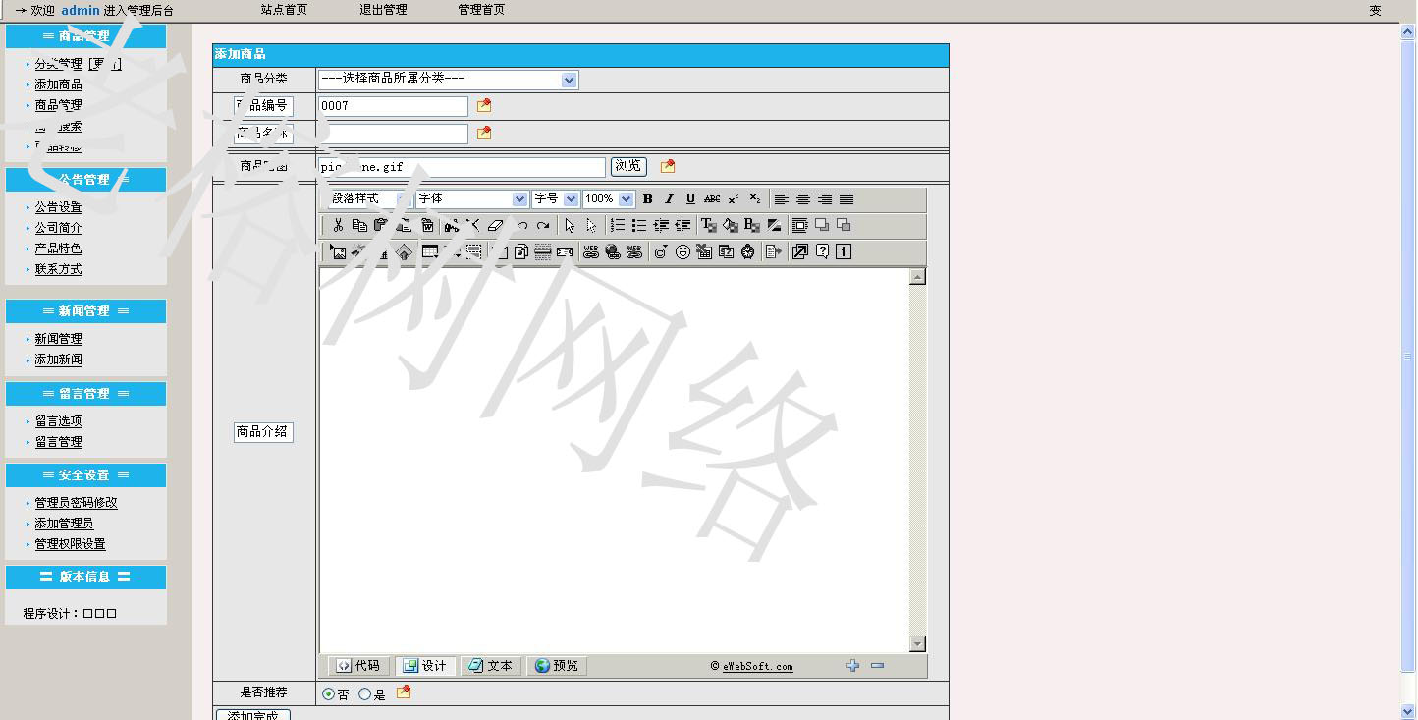
Task: Apply underline formatting
Action: 690,199
